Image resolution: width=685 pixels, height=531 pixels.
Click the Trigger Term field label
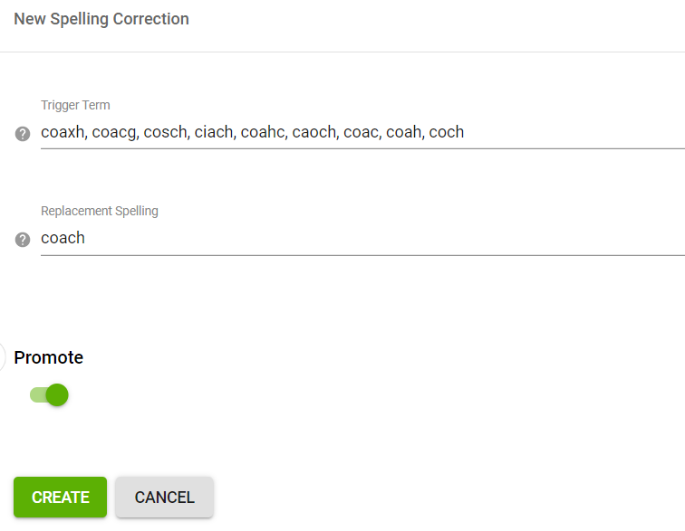click(x=75, y=105)
